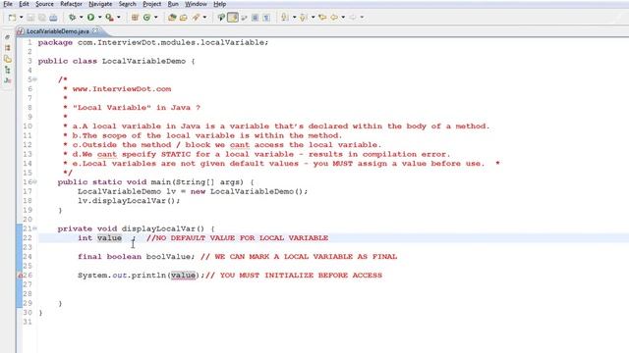
Task: Open the Package Explorer sidebar icon
Action: pyautogui.click(x=7, y=48)
